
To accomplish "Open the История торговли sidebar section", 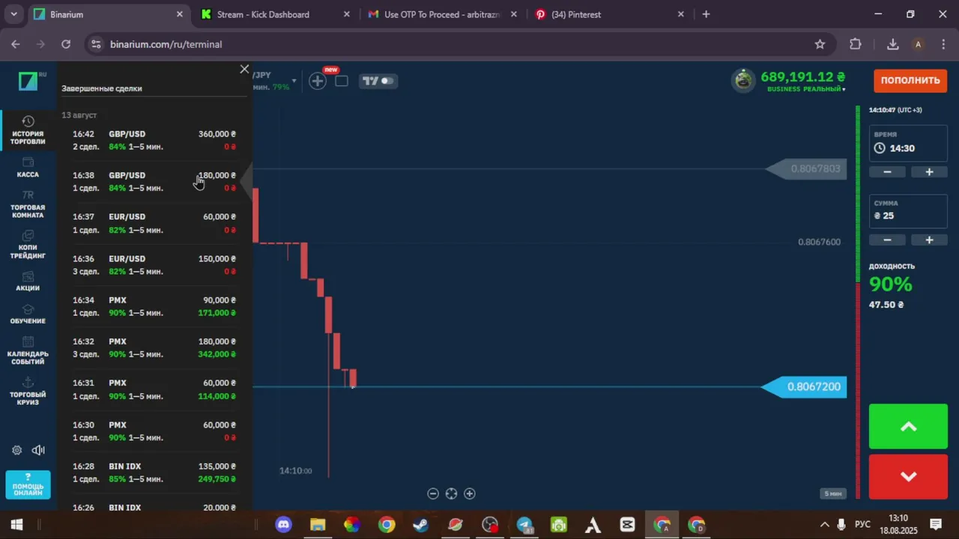I will tap(28, 130).
